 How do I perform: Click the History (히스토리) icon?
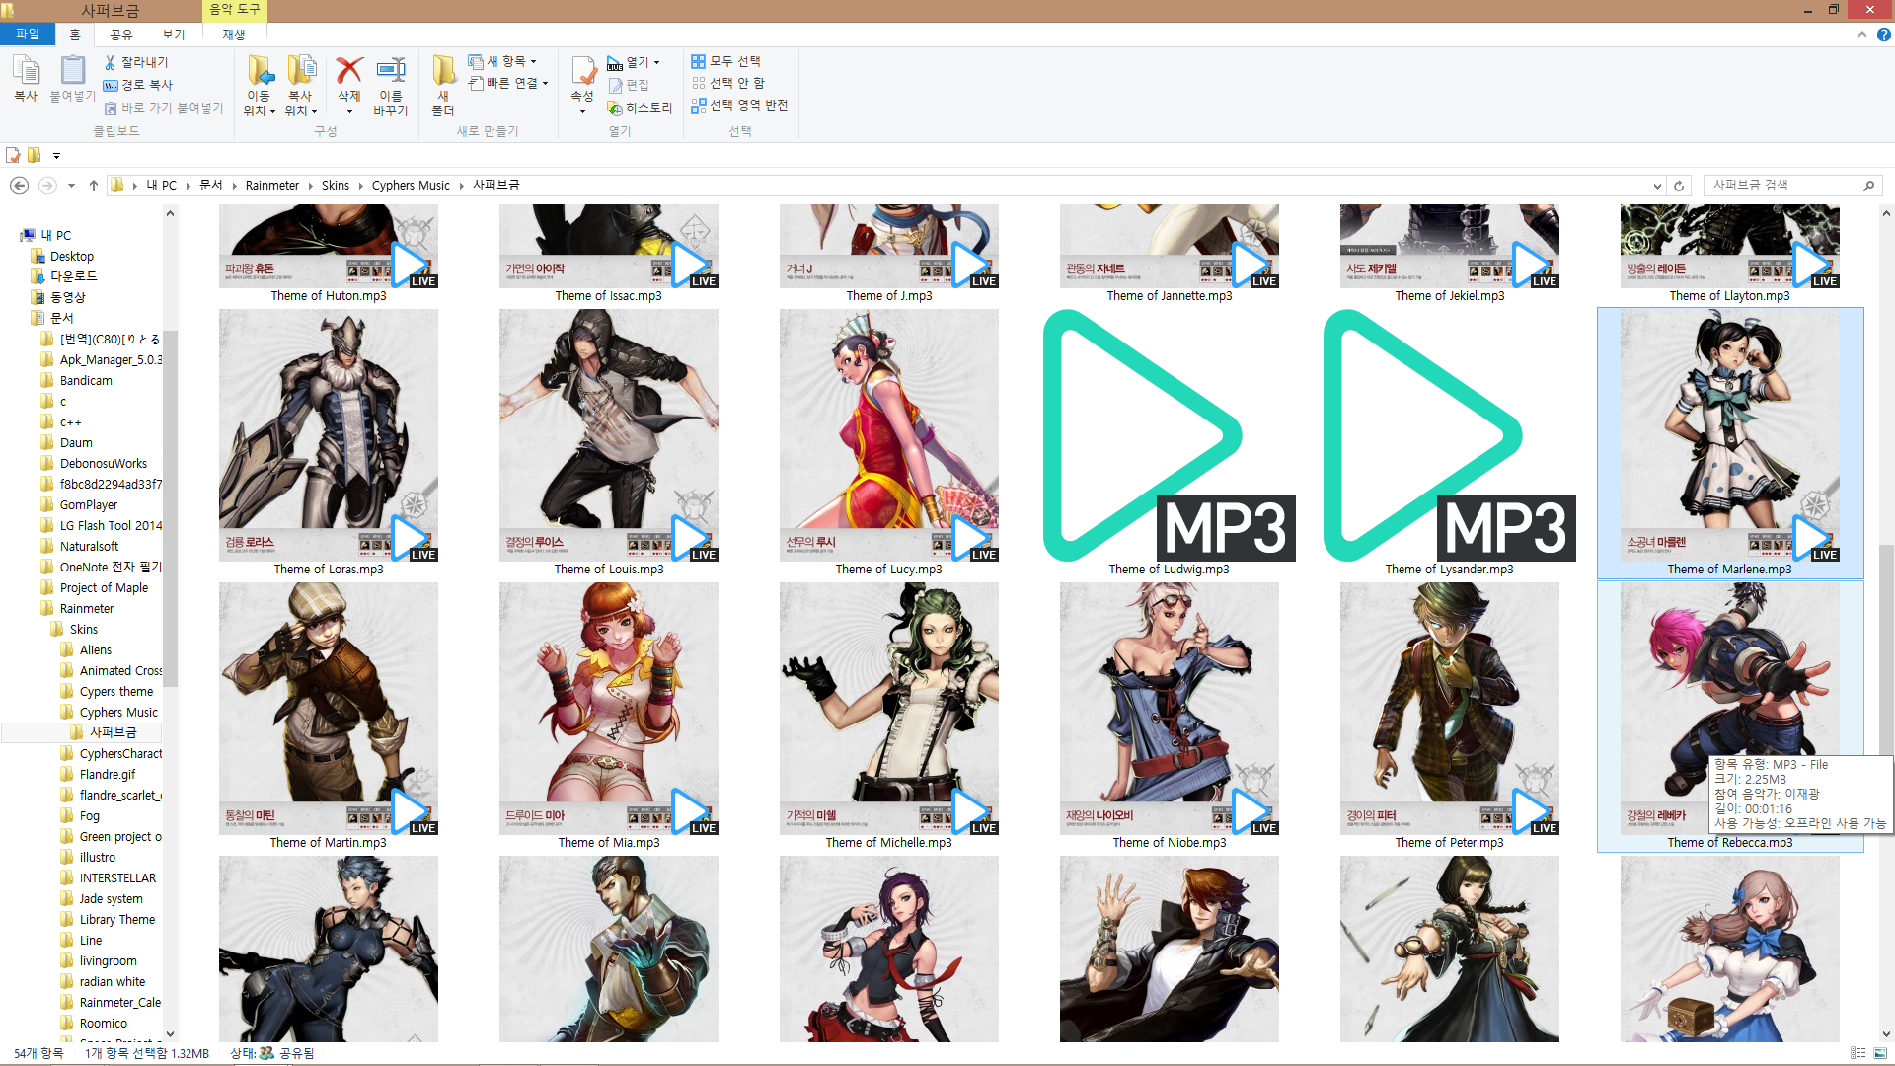tap(615, 108)
